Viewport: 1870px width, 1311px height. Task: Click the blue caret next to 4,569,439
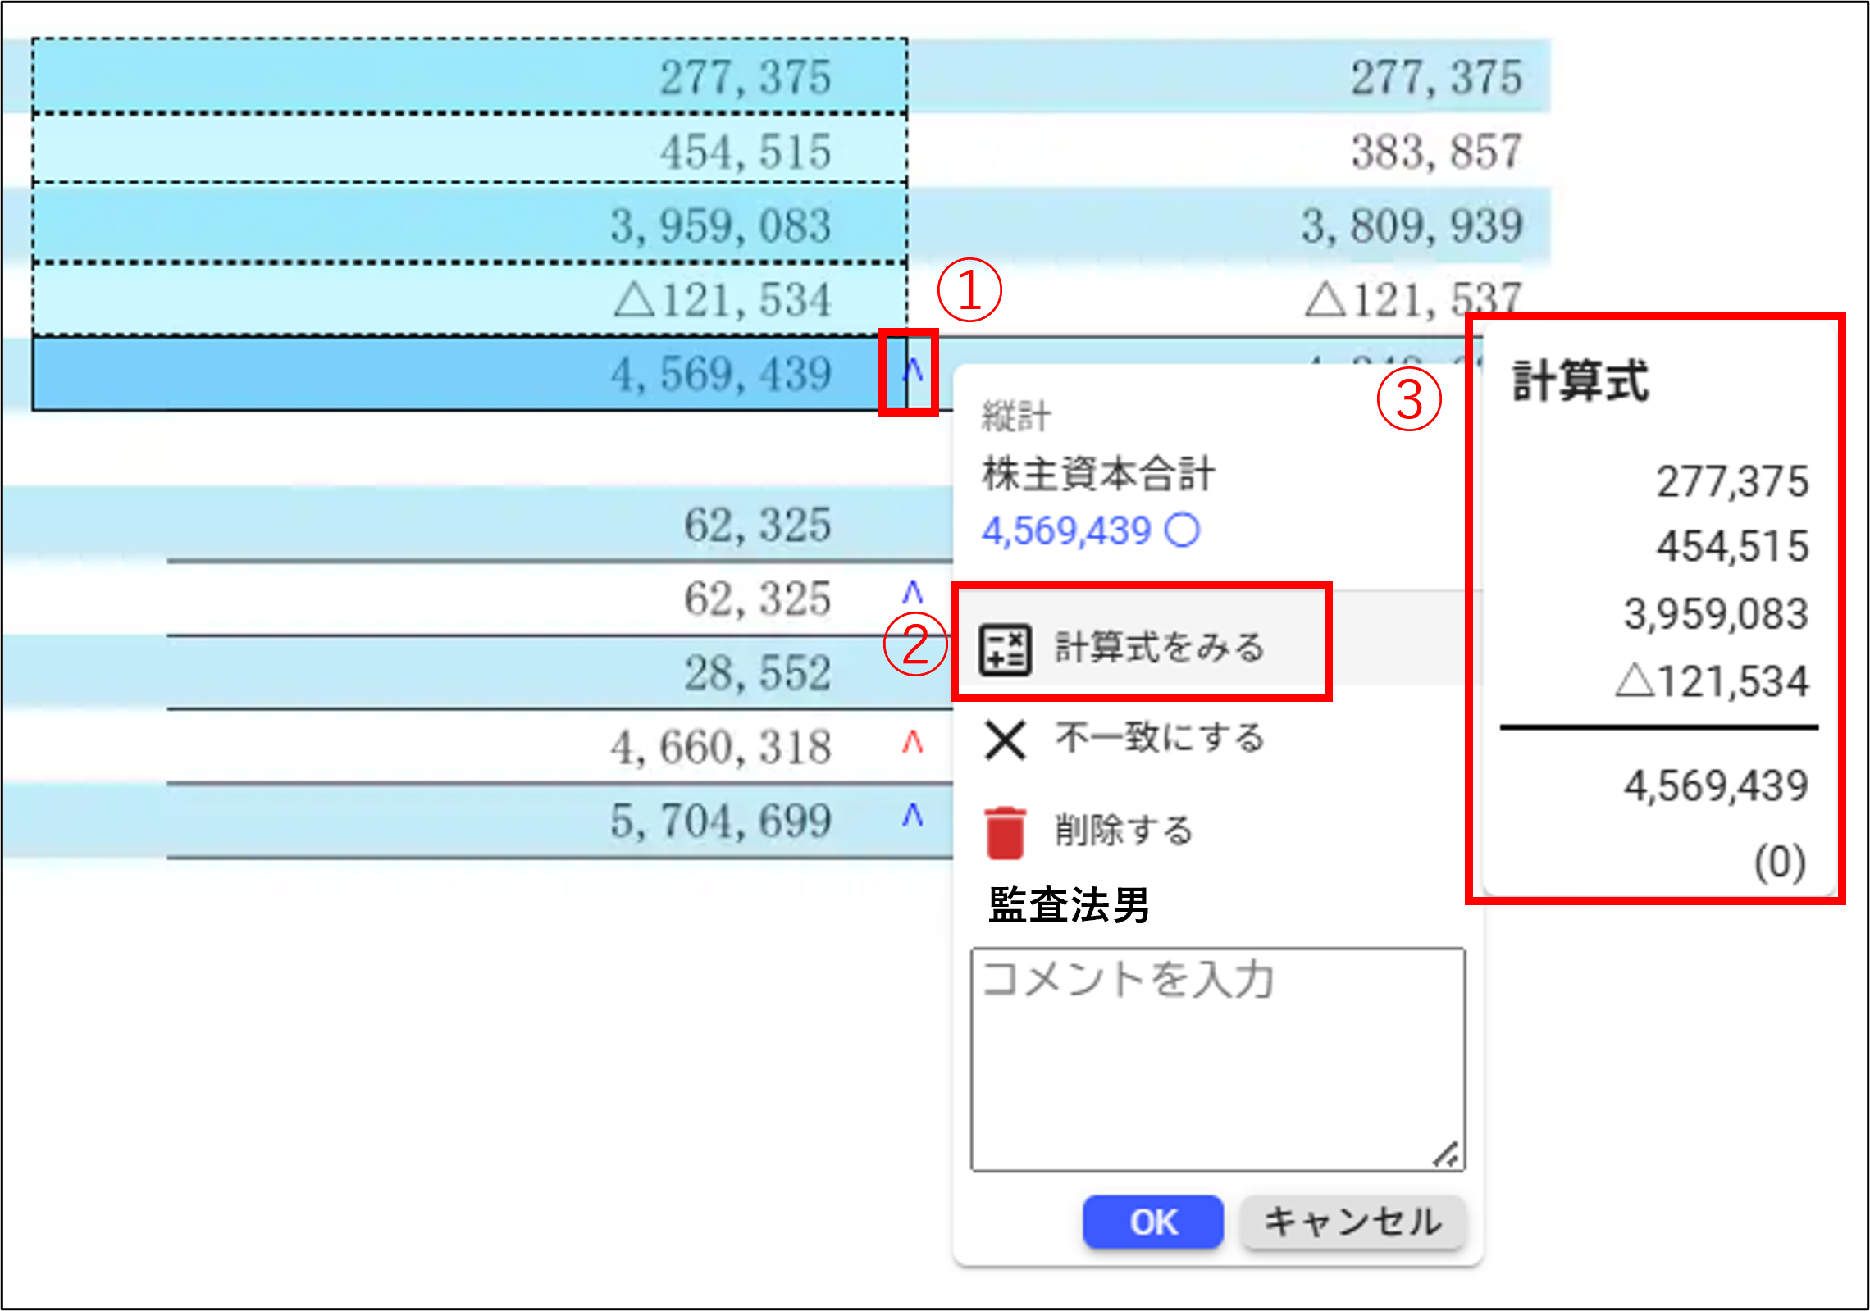[x=913, y=373]
